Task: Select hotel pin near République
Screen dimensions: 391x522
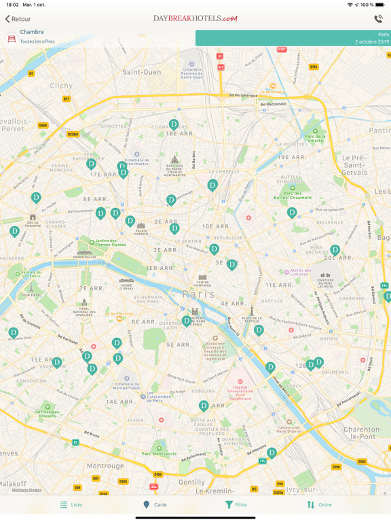Action: point(214,249)
